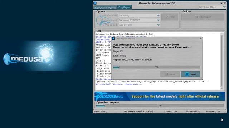Viewport: 229px width, 128px height.
Task: Click the Log panel vertical scrollbar
Action: click(x=222, y=62)
